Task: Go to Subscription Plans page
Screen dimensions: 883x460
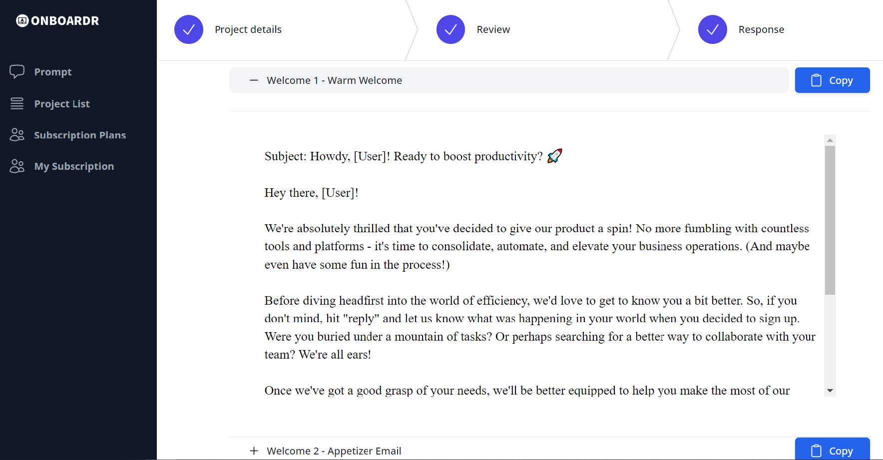Action: [80, 135]
